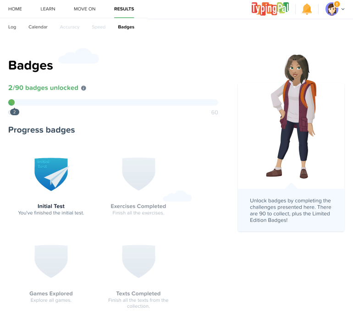Click the progress marker labeled 2
The width and height of the screenshot is (353, 321).
coord(15,112)
